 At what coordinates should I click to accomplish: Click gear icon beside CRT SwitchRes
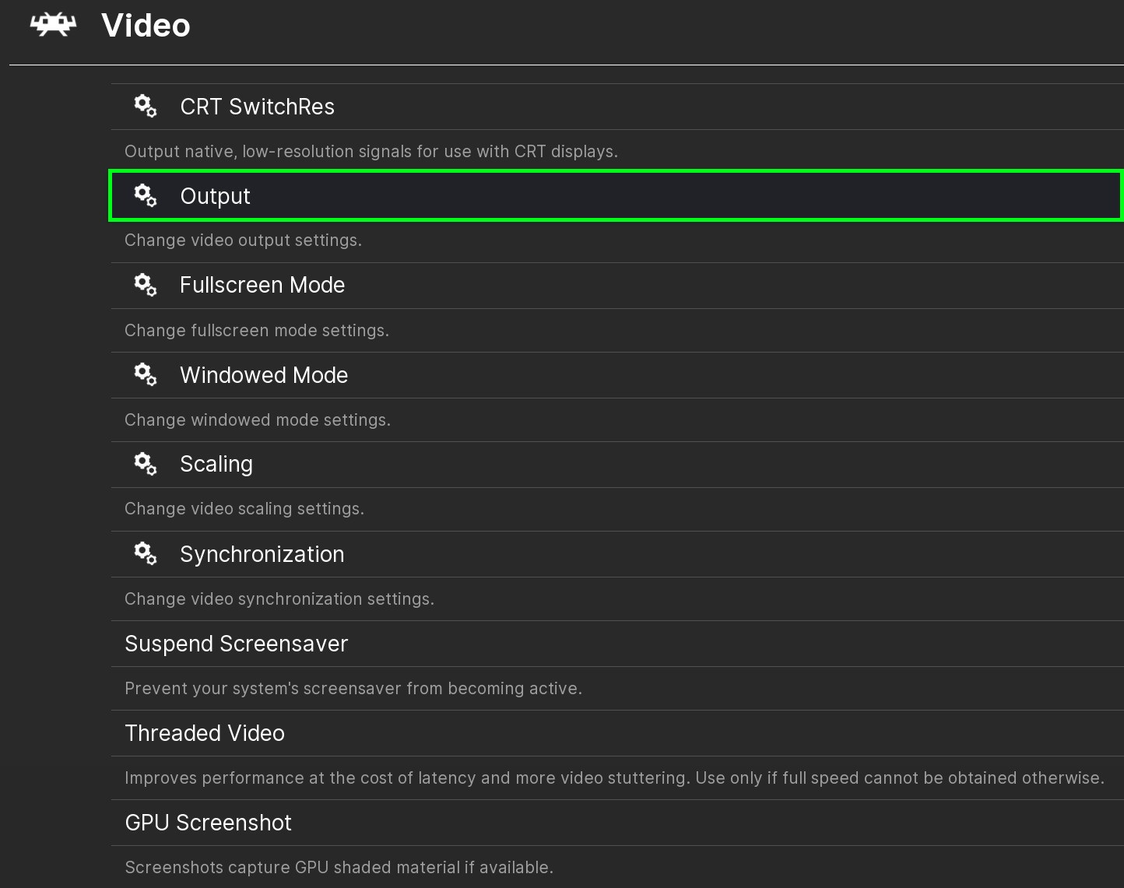click(145, 106)
